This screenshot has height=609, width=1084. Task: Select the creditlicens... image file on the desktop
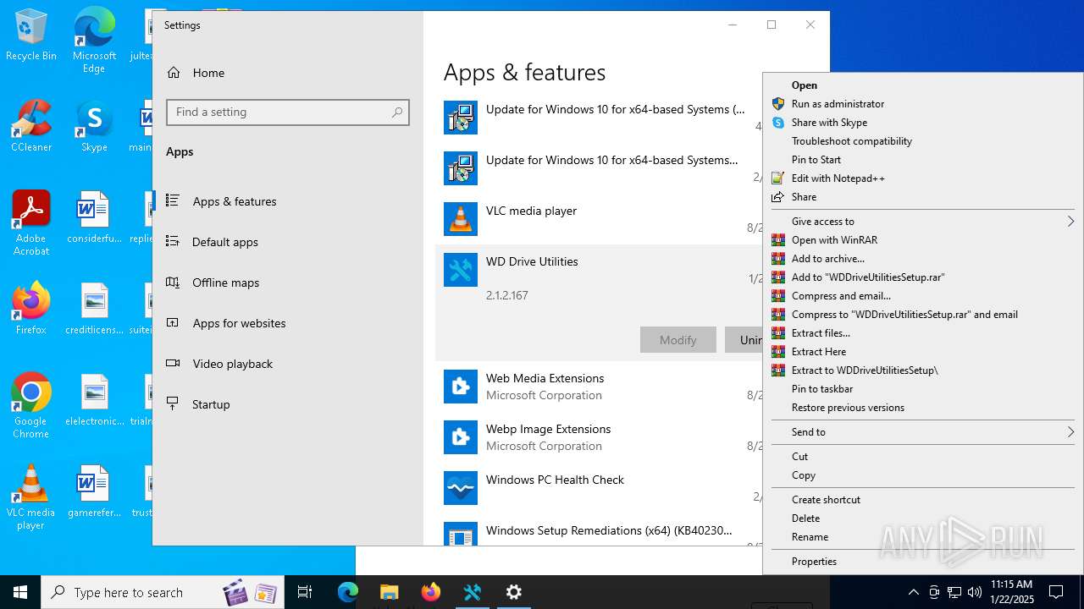click(94, 308)
